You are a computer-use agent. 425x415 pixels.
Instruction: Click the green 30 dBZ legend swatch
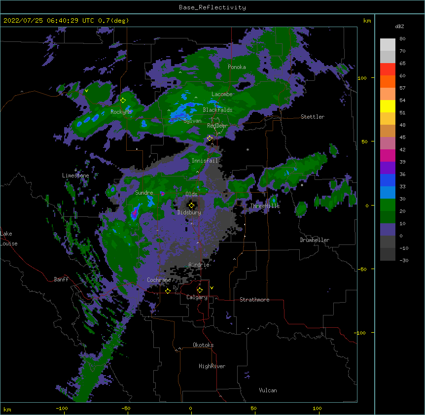tap(388, 205)
